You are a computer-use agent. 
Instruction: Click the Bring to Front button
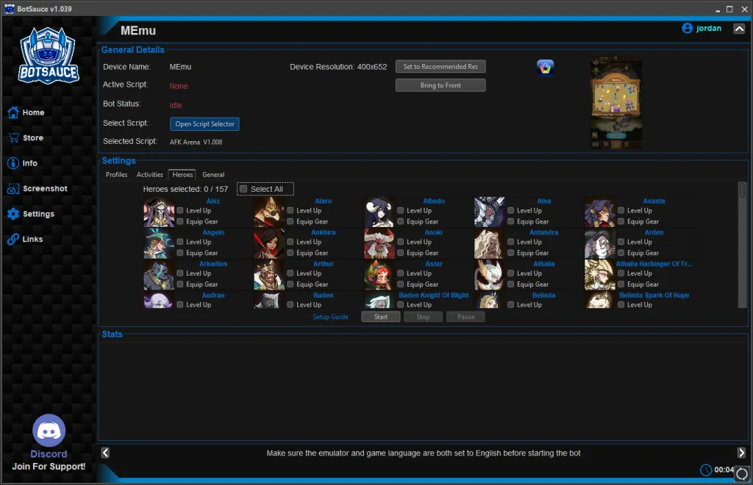pyautogui.click(x=440, y=85)
